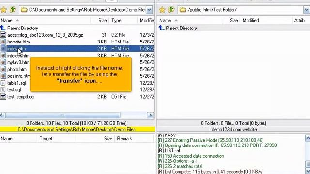Viewport: 310px width, 174px height.
Task: Click the remote pane up-folder green arrow icon
Action: coord(171,9)
